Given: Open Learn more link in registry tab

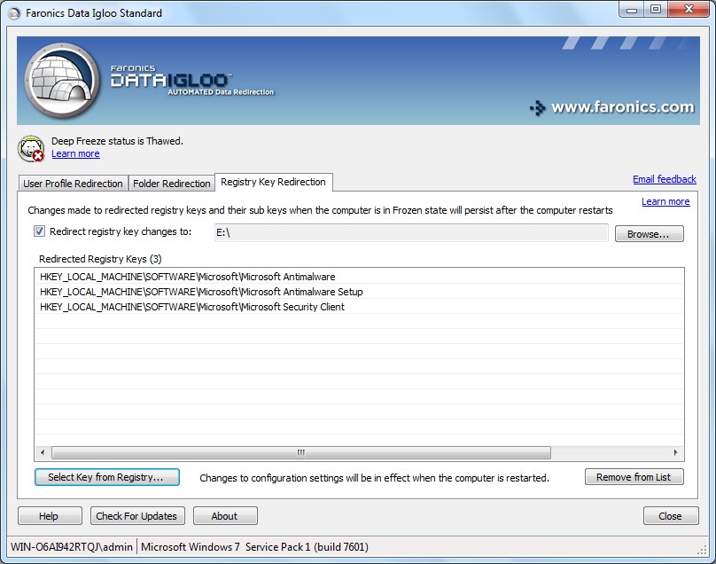Looking at the screenshot, I should (x=665, y=201).
